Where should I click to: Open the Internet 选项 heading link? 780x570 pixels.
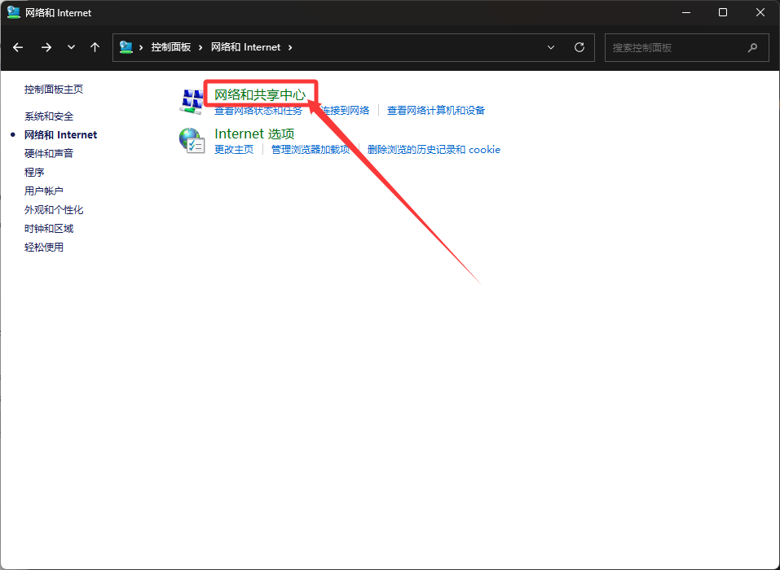(253, 134)
